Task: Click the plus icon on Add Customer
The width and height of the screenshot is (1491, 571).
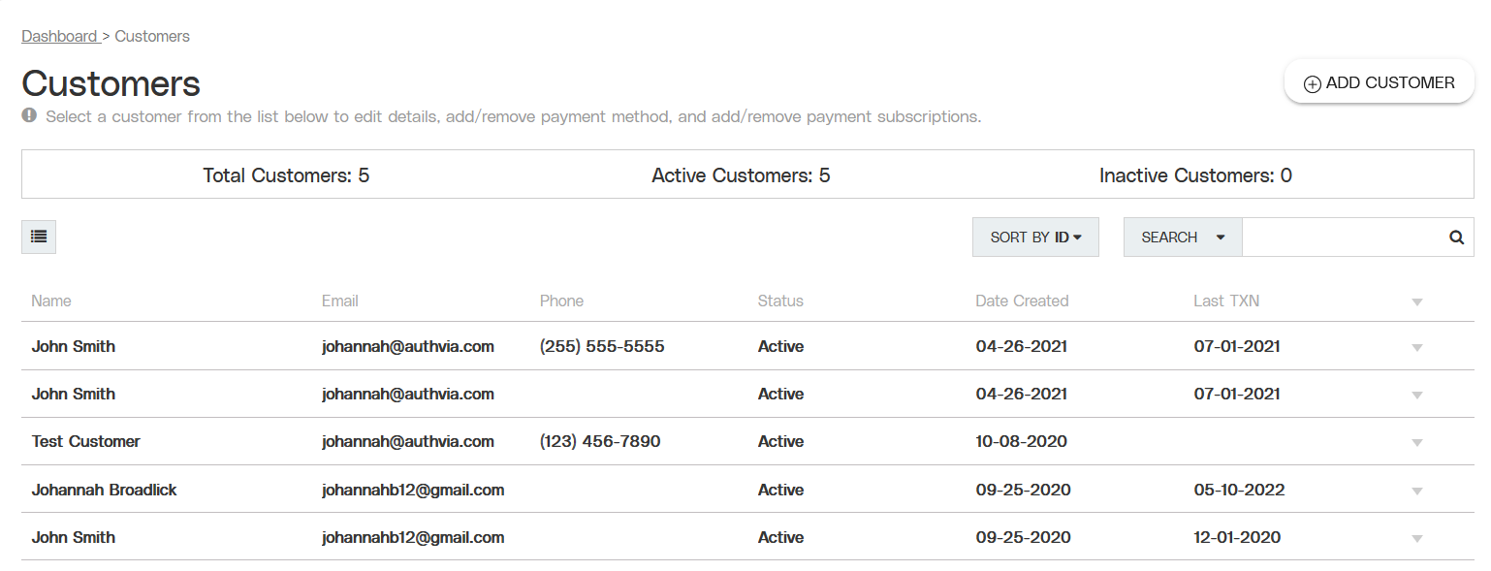Action: pos(1312,84)
